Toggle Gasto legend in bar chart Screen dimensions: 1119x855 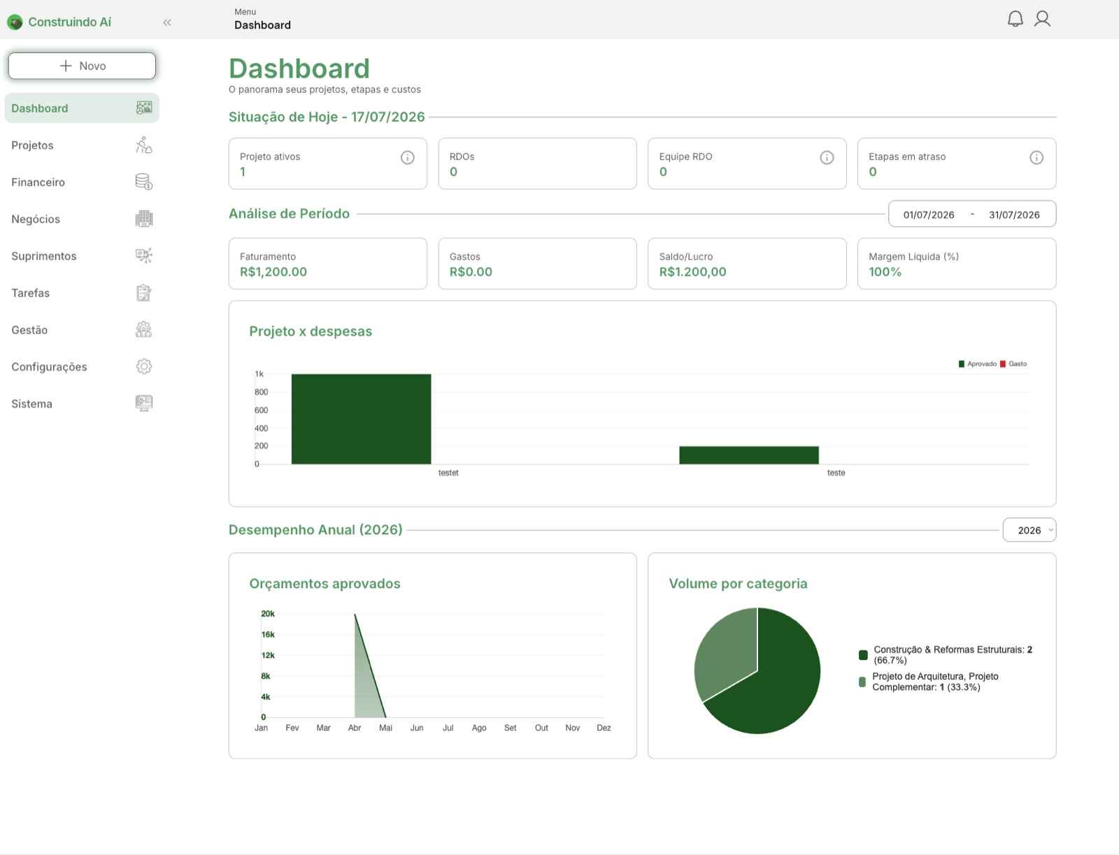tap(1013, 364)
